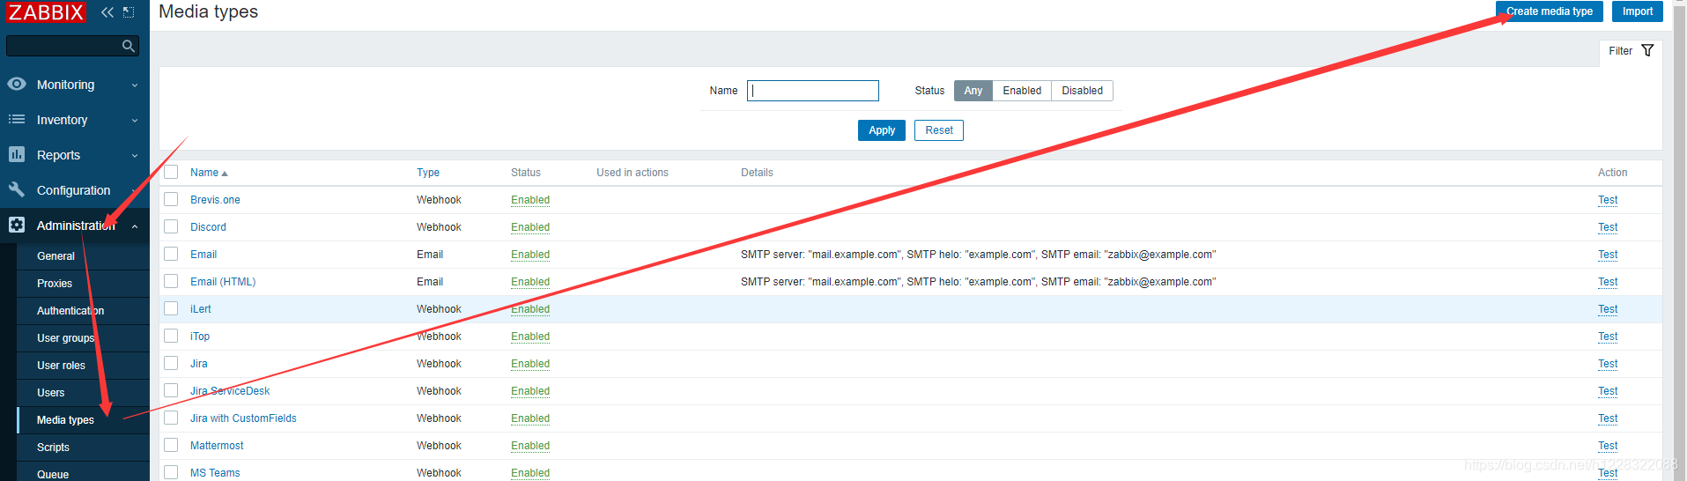This screenshot has height=481, width=1687.
Task: Reset the media type filter
Action: [939, 130]
